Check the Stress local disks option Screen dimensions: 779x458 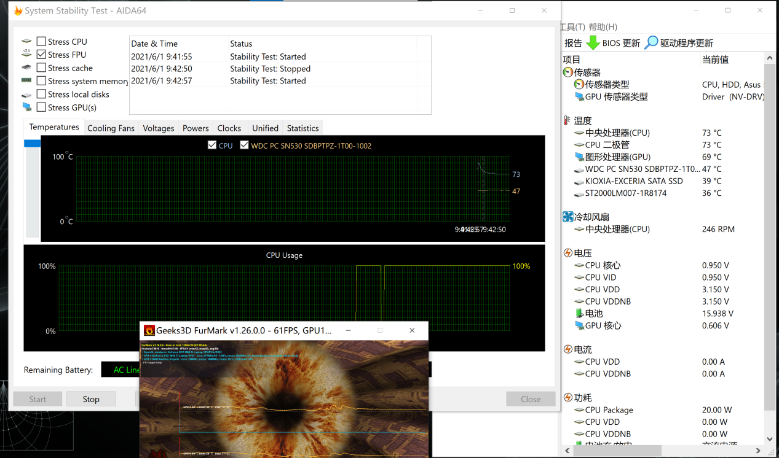[x=41, y=94]
